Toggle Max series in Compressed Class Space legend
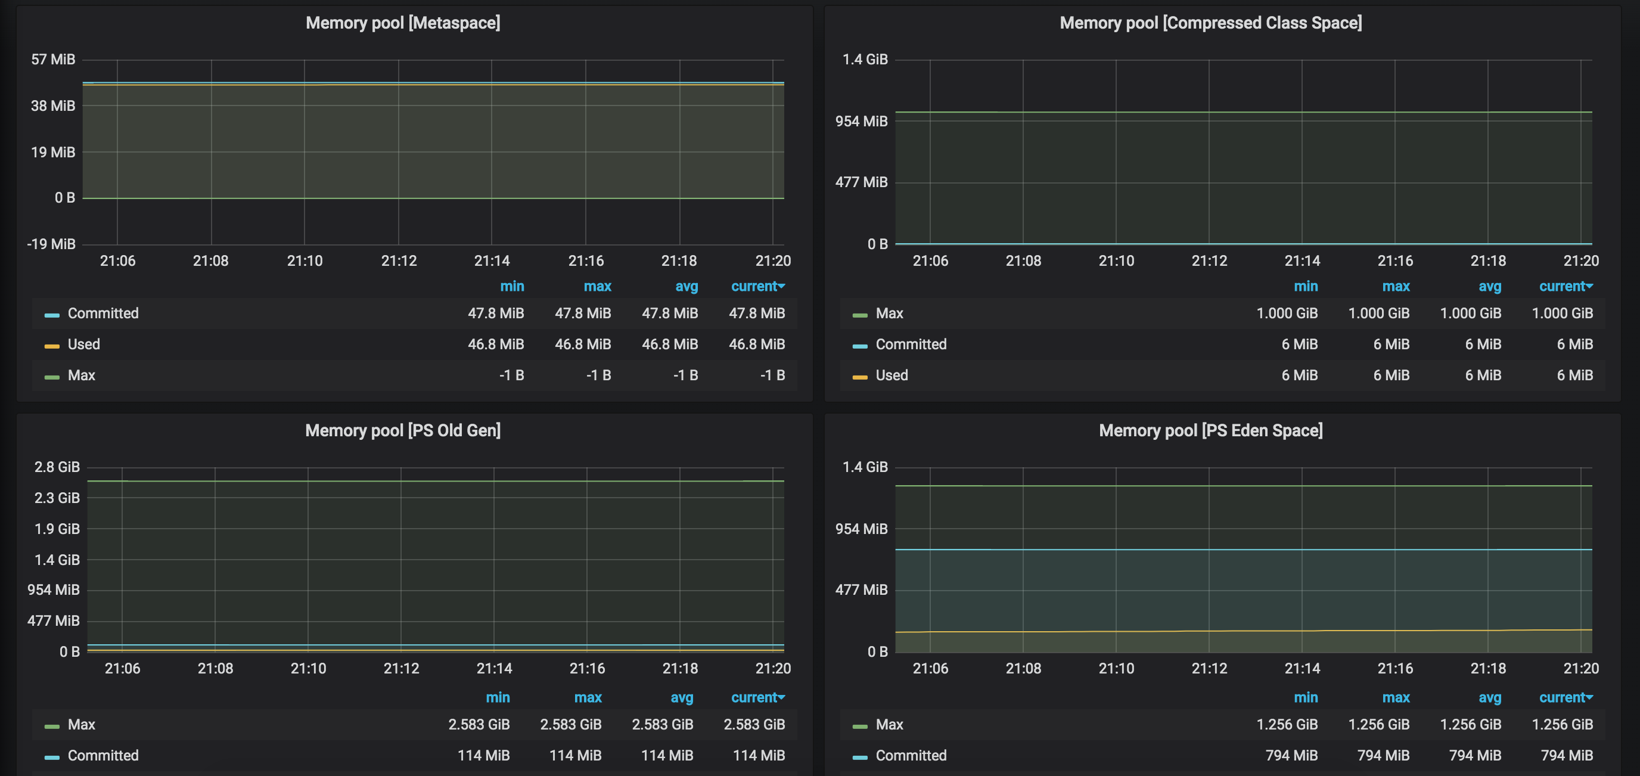 [x=889, y=313]
